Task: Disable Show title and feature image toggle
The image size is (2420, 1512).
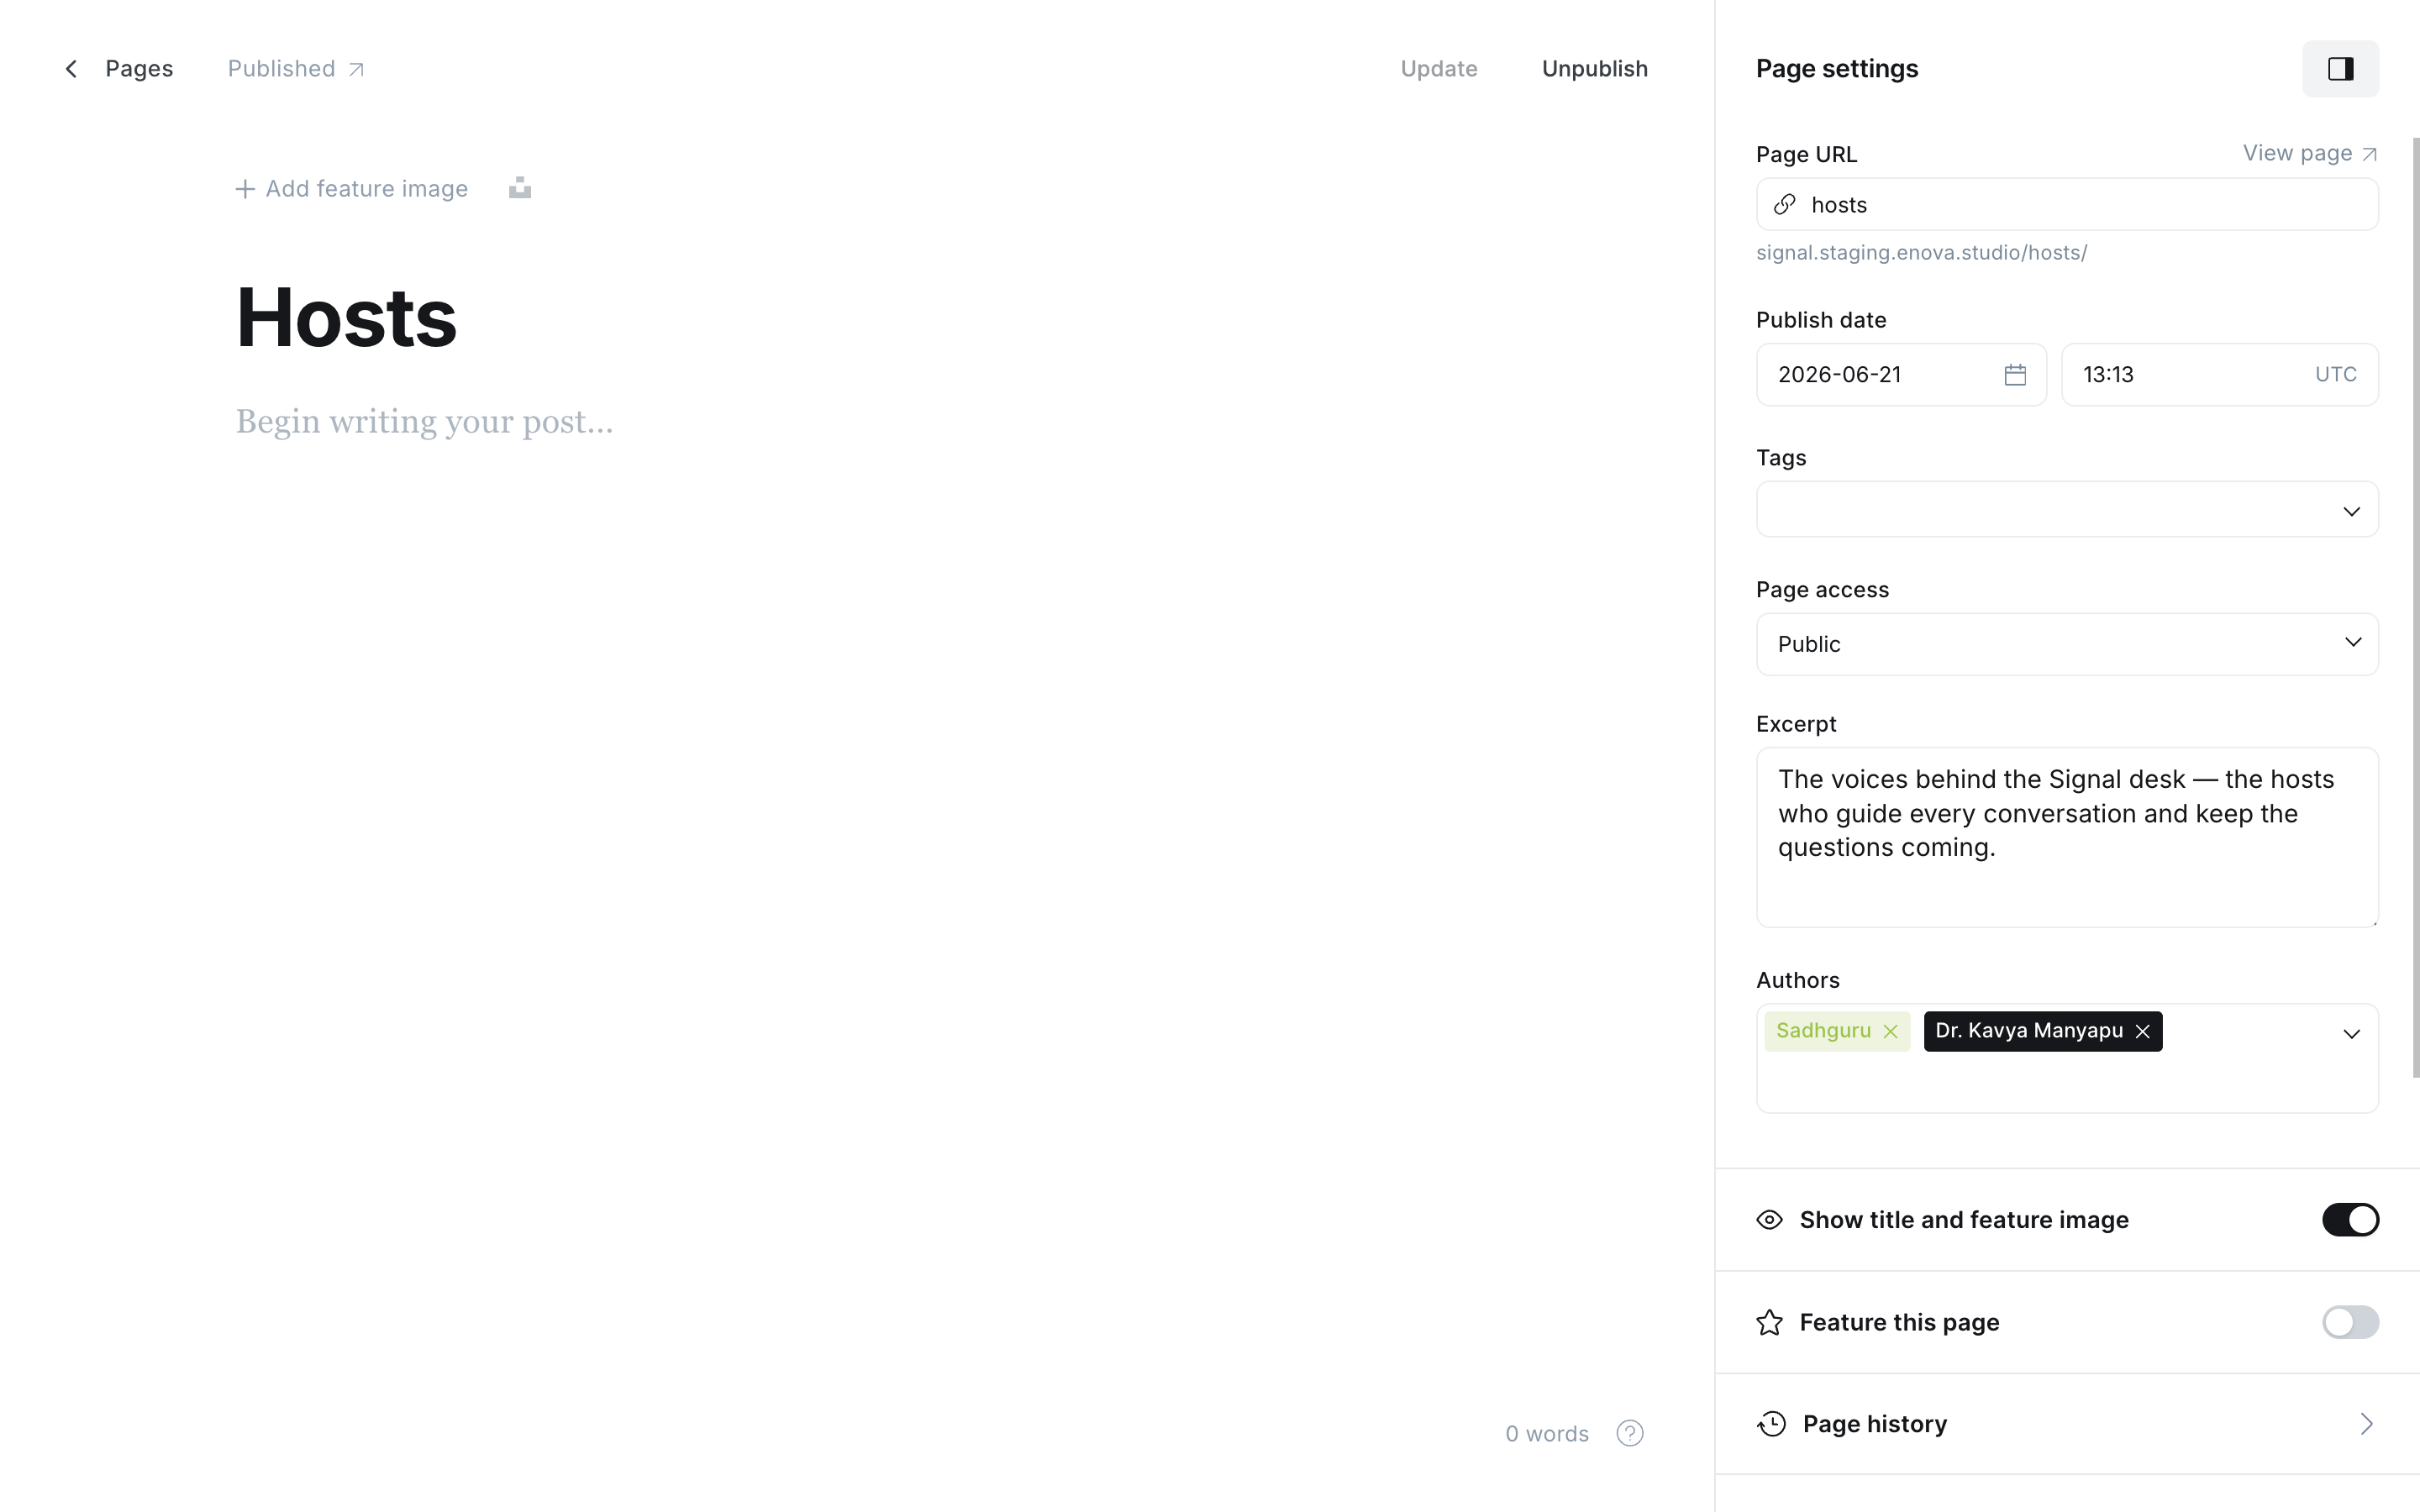Action: (x=2350, y=1220)
